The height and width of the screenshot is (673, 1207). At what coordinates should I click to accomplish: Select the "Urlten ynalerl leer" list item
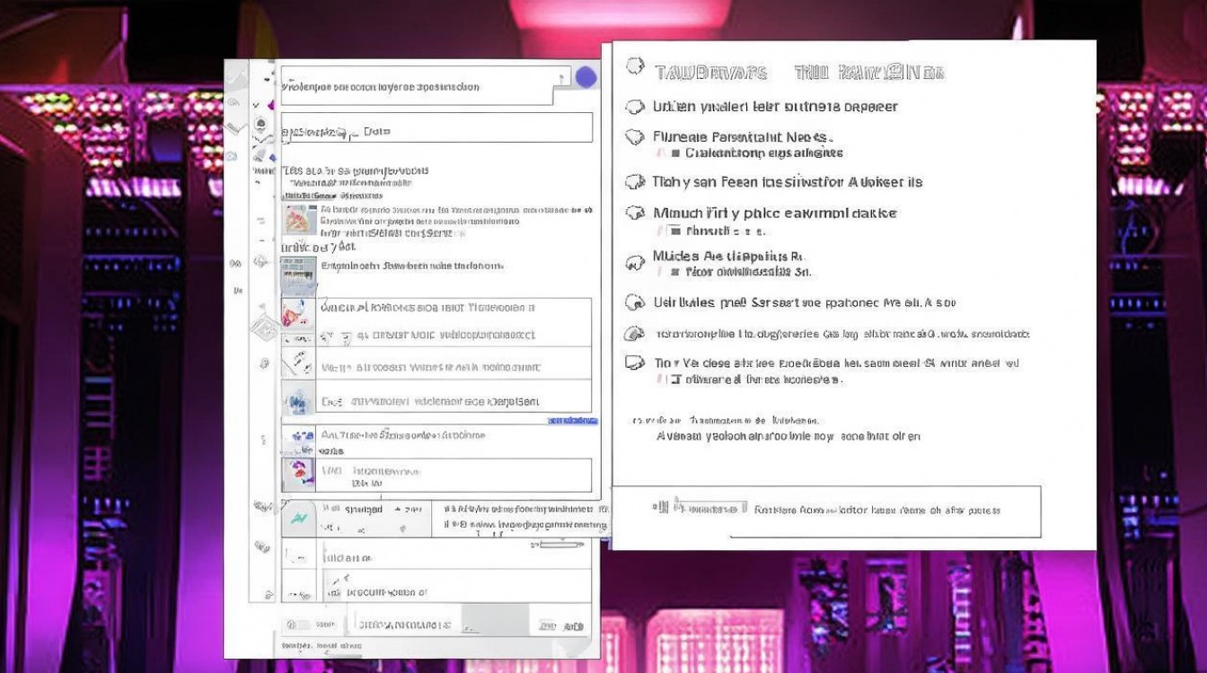click(762, 107)
